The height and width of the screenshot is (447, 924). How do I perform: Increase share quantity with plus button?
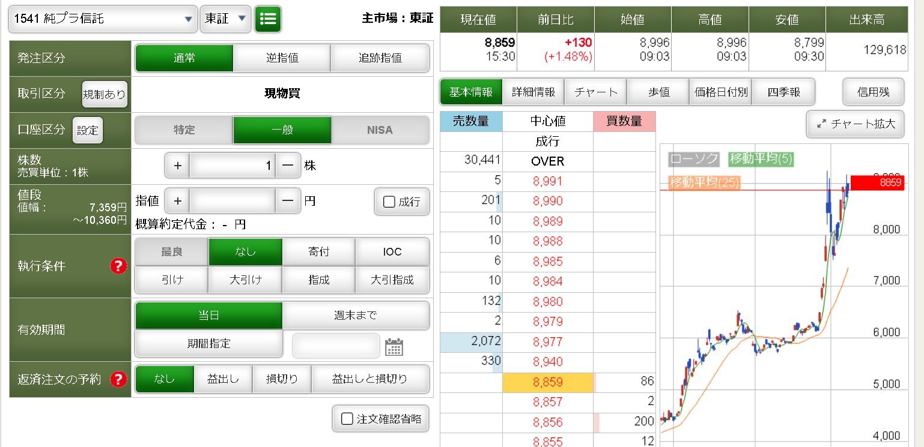177,166
